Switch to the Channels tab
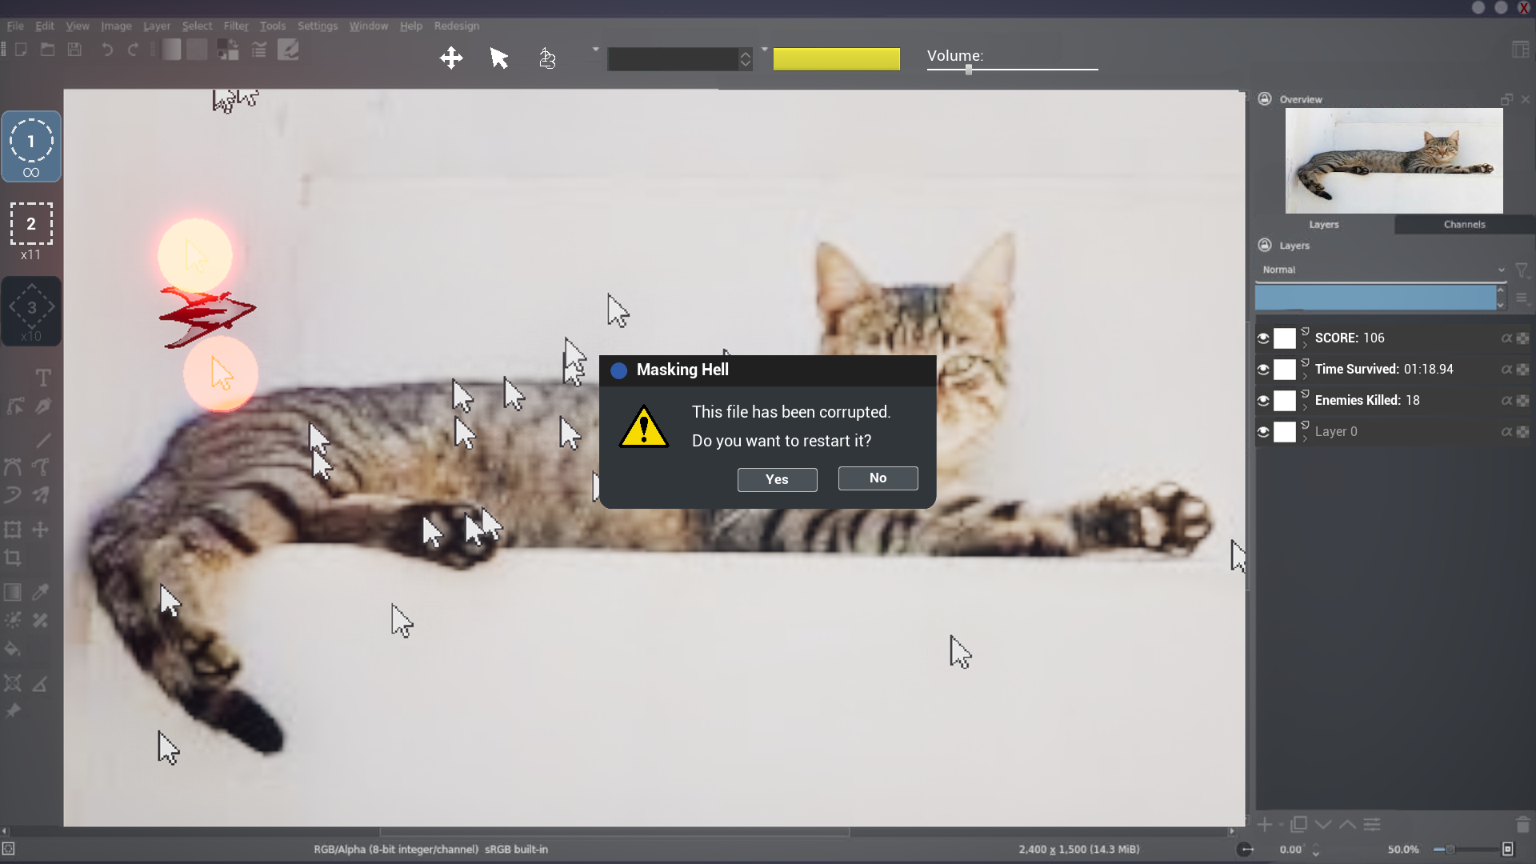Viewport: 1536px width, 864px height. 1464,225
